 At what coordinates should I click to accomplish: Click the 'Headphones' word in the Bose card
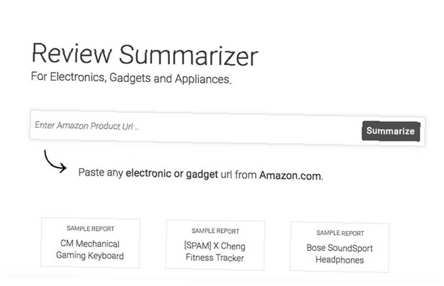tap(340, 260)
